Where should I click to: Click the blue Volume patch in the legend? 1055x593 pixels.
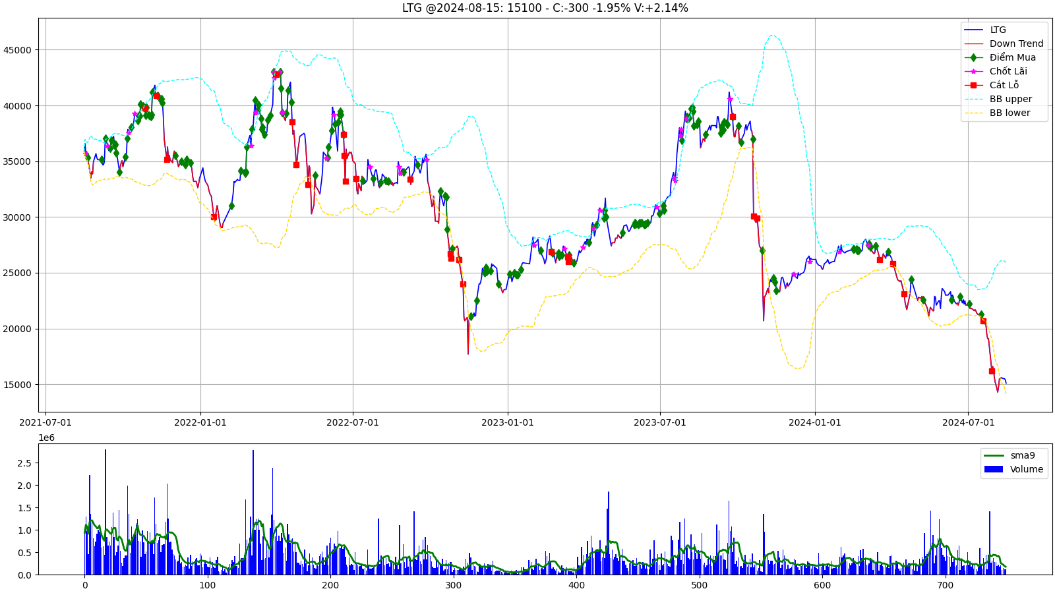click(x=994, y=469)
